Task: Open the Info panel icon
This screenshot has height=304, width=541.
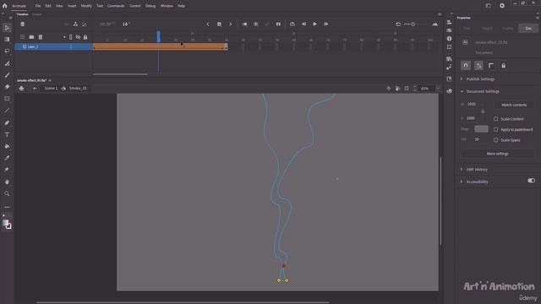Action: (449, 39)
